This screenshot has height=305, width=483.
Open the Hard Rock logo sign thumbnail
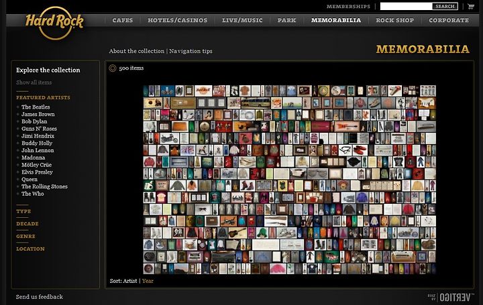point(203,90)
